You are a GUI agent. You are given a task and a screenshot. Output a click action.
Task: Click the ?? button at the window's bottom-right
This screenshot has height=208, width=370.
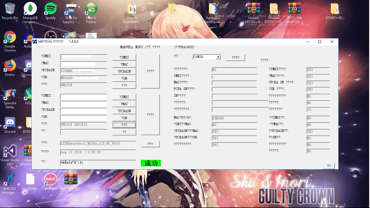coord(329,166)
